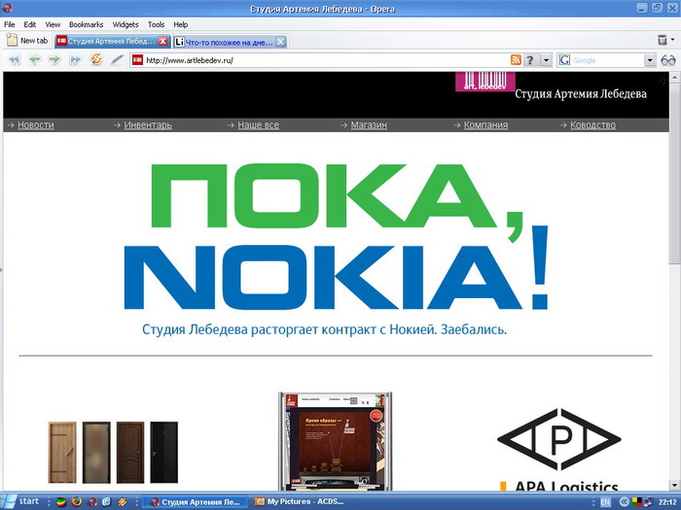Open the Компания link

pos(485,125)
